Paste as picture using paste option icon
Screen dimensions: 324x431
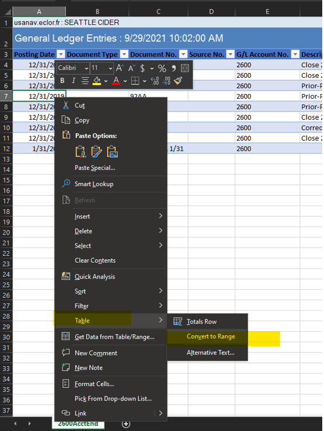tap(113, 152)
